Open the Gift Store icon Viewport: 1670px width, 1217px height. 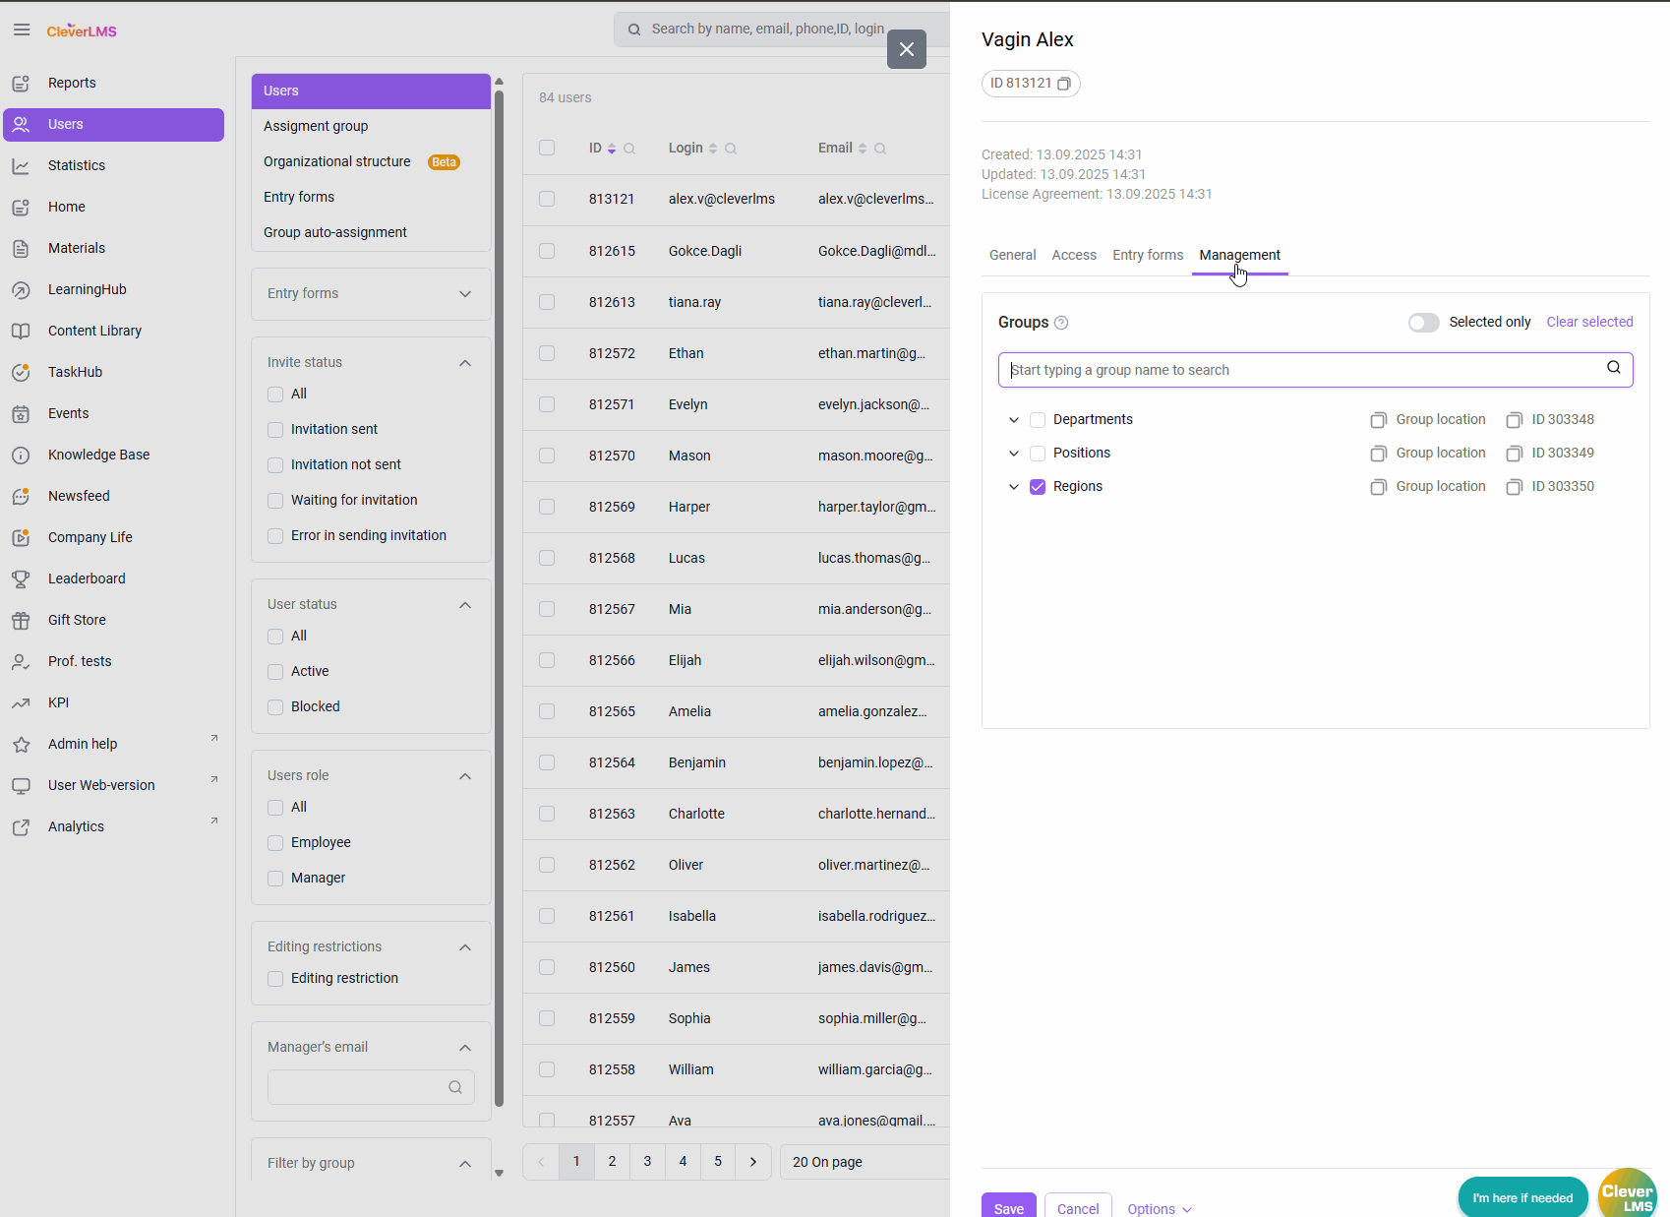21,620
